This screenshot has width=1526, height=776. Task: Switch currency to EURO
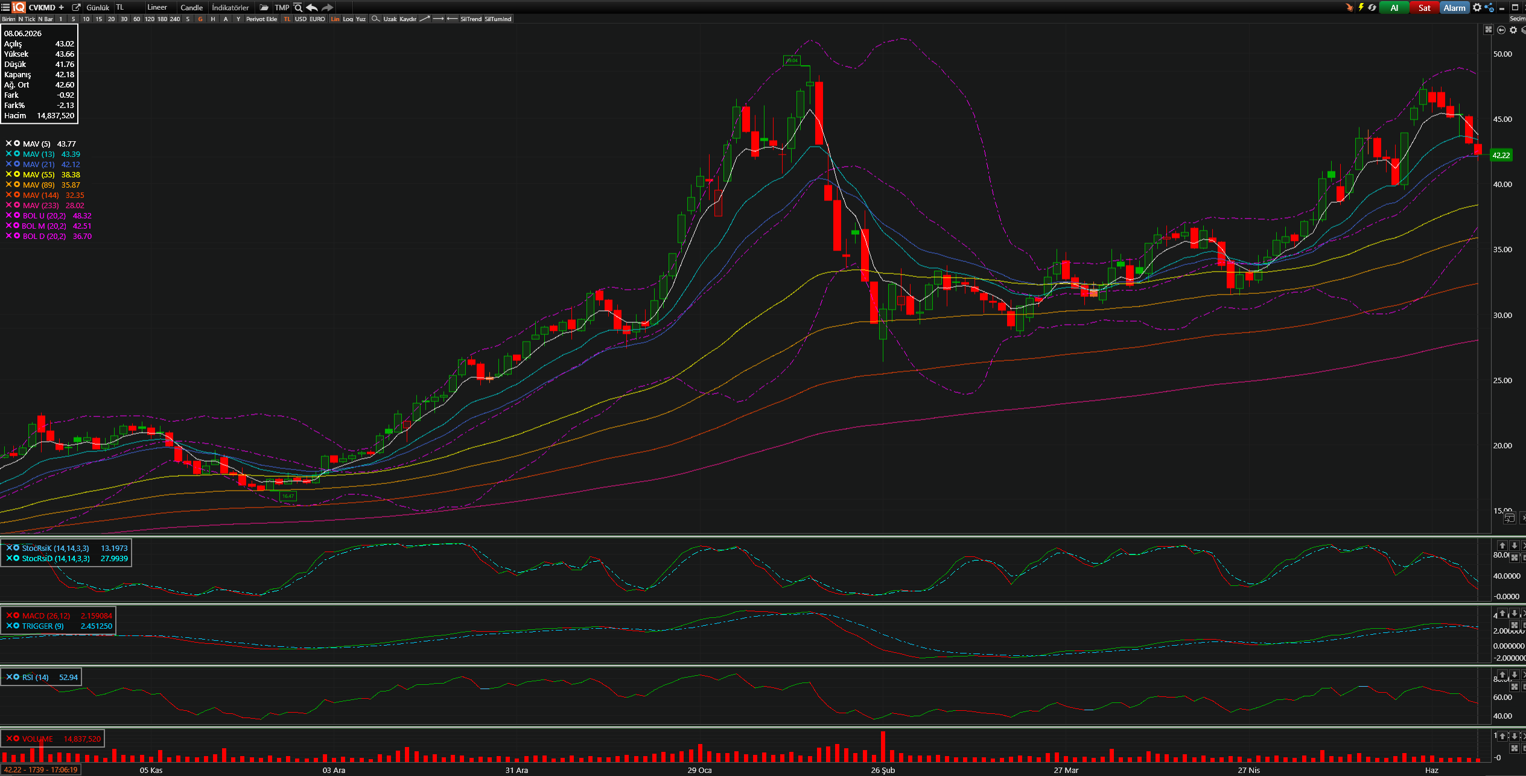tap(317, 19)
